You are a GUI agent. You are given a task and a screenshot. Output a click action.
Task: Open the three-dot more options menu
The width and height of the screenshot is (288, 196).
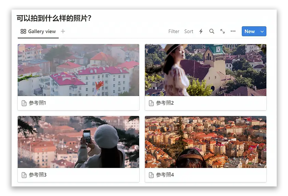(x=233, y=31)
